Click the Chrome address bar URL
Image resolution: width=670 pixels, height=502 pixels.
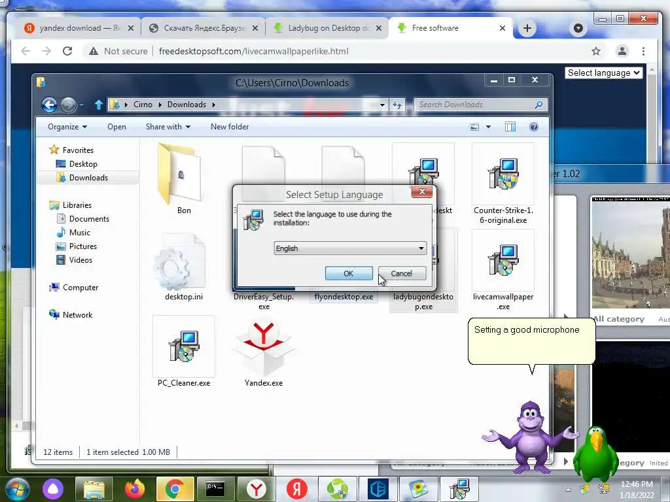pos(254,51)
